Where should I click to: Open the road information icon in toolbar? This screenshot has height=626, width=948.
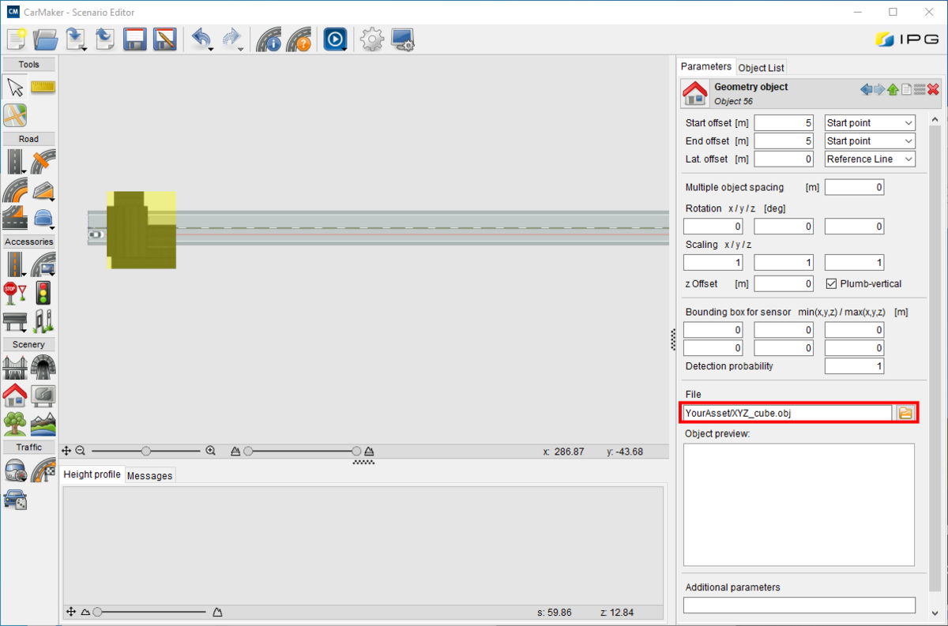269,39
